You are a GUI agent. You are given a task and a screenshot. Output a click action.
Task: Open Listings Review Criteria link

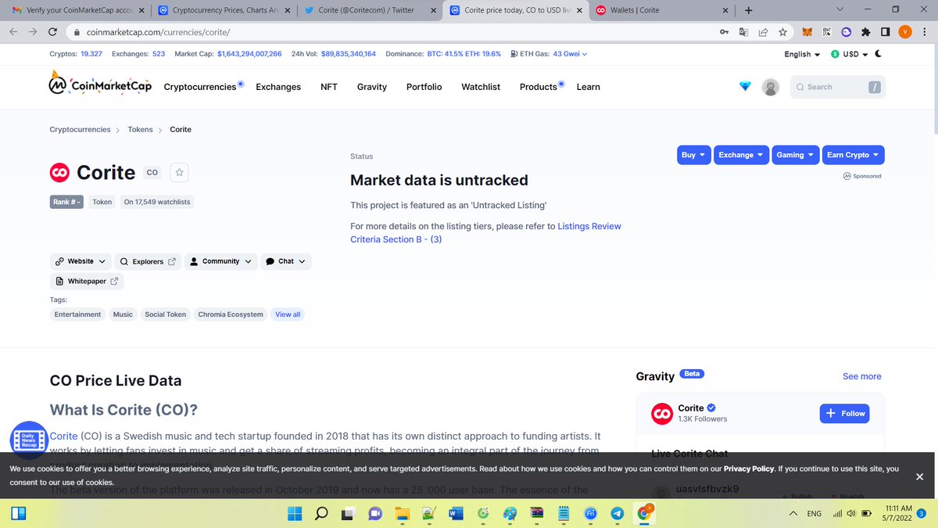pyautogui.click(x=485, y=233)
